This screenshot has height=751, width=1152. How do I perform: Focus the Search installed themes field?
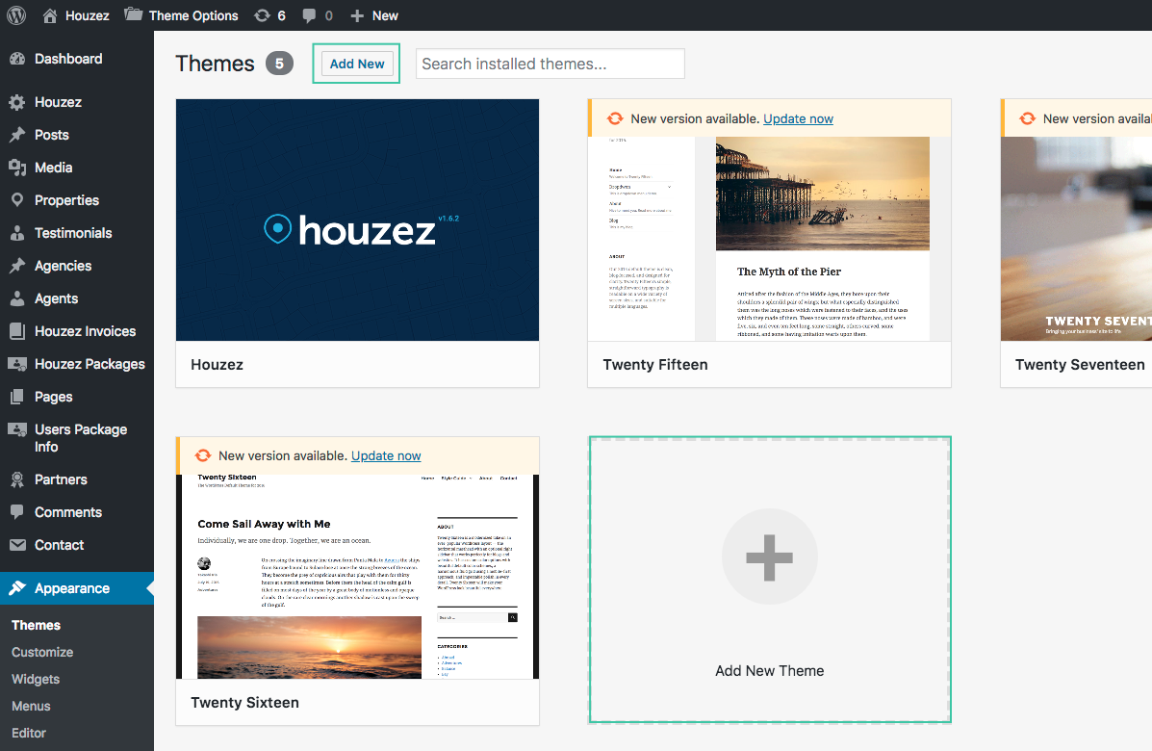tap(550, 64)
